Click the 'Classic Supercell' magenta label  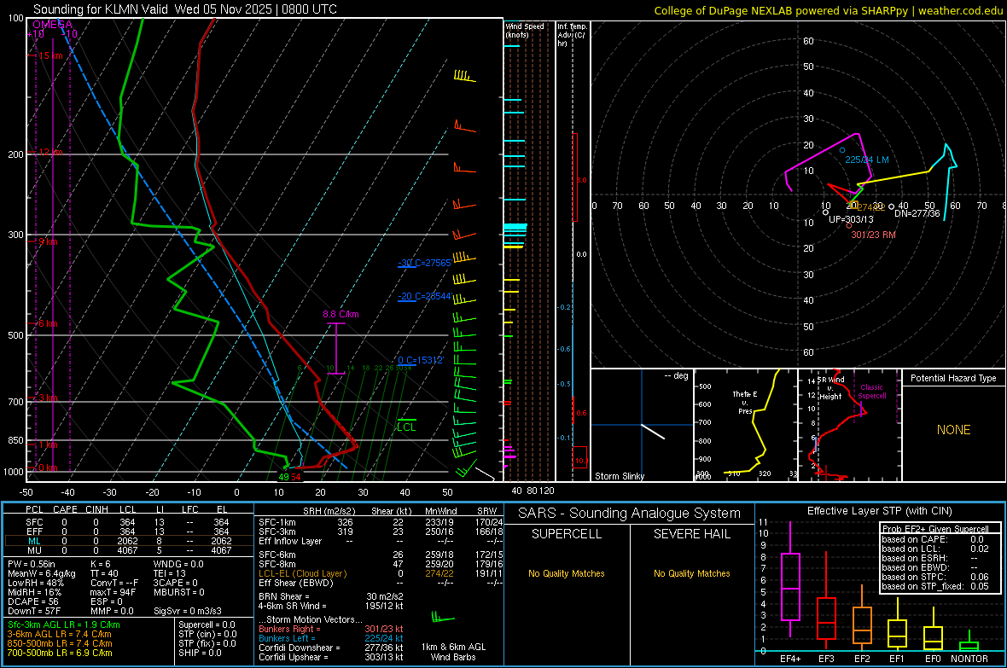point(871,392)
